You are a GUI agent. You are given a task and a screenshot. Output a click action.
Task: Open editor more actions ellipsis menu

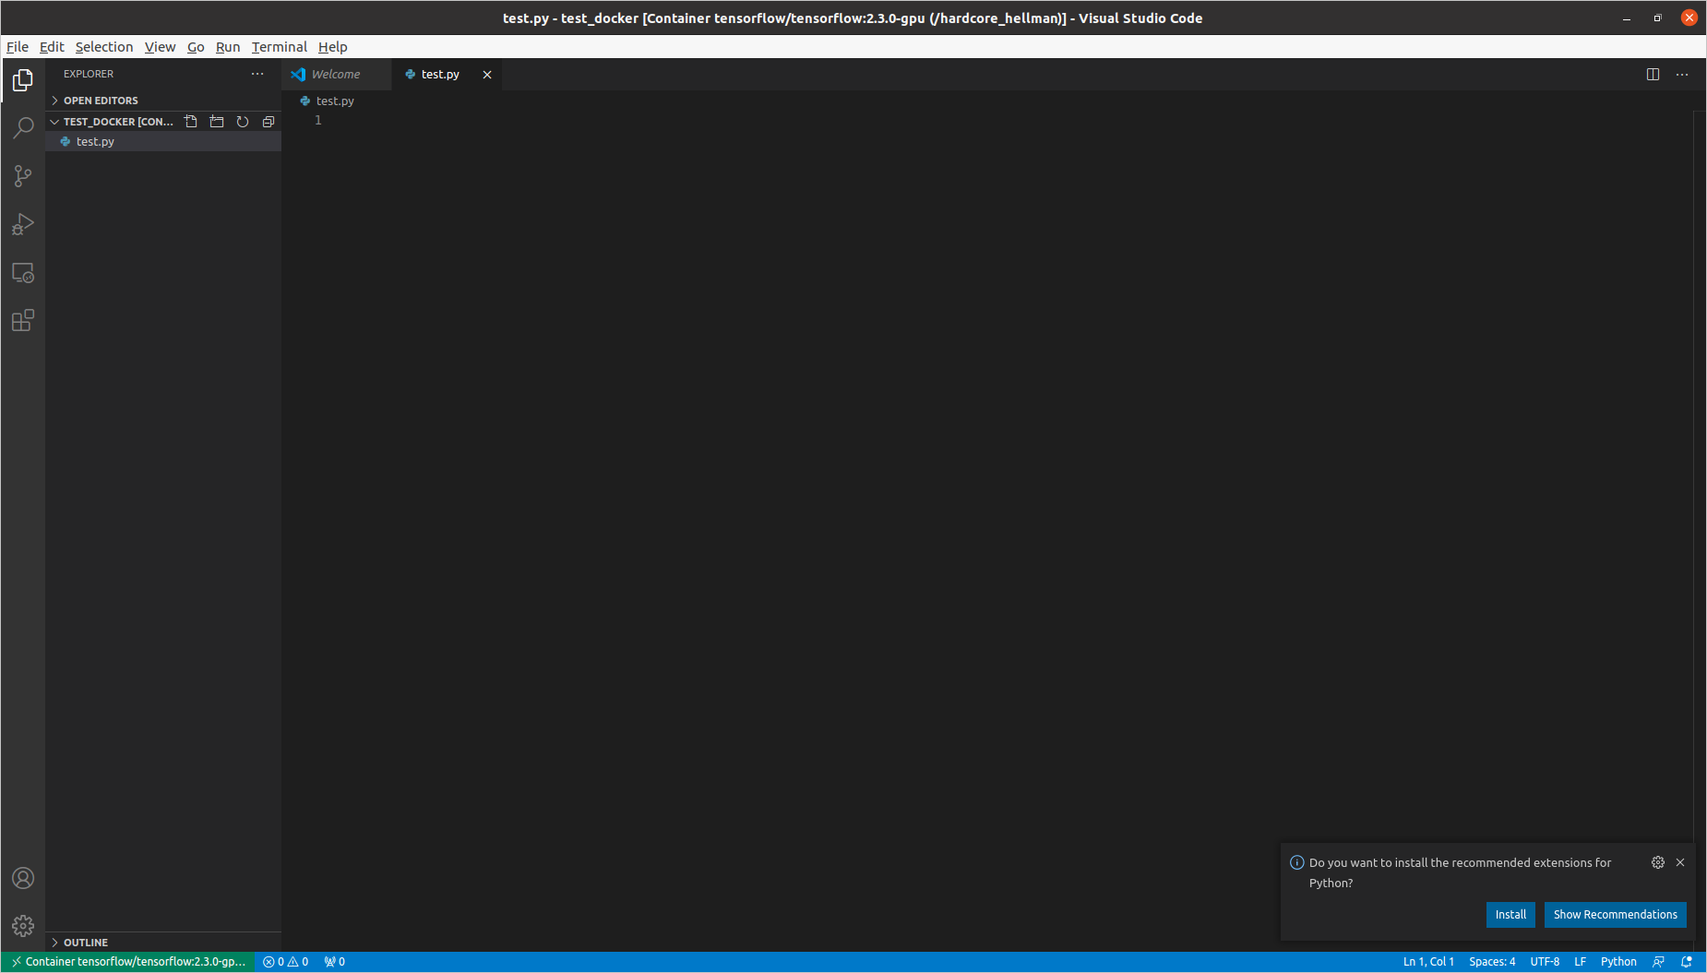pyautogui.click(x=1682, y=74)
